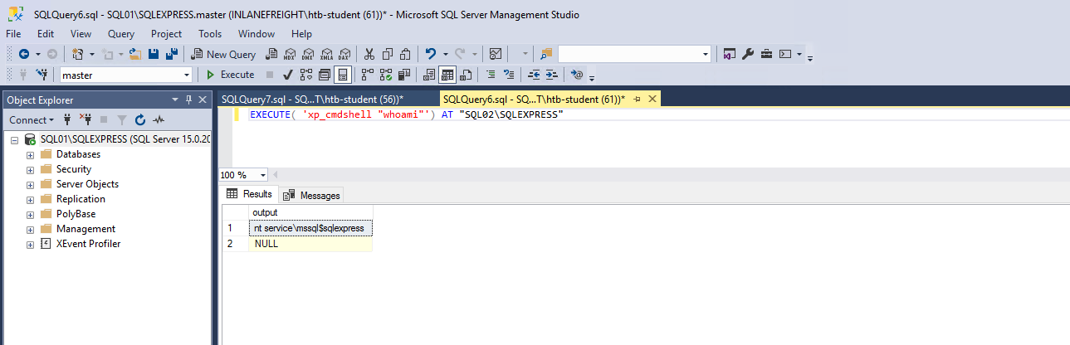Click the Cut scissors icon
This screenshot has width=1070, height=345.
[370, 54]
